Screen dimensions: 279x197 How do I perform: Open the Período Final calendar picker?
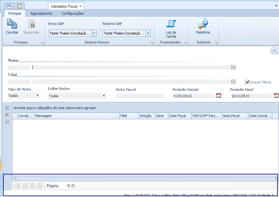pyautogui.click(x=276, y=95)
